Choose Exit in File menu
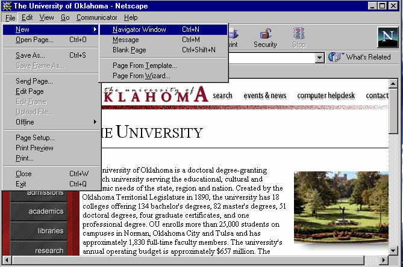Viewport: 403px width, 267px height. tap(51, 184)
